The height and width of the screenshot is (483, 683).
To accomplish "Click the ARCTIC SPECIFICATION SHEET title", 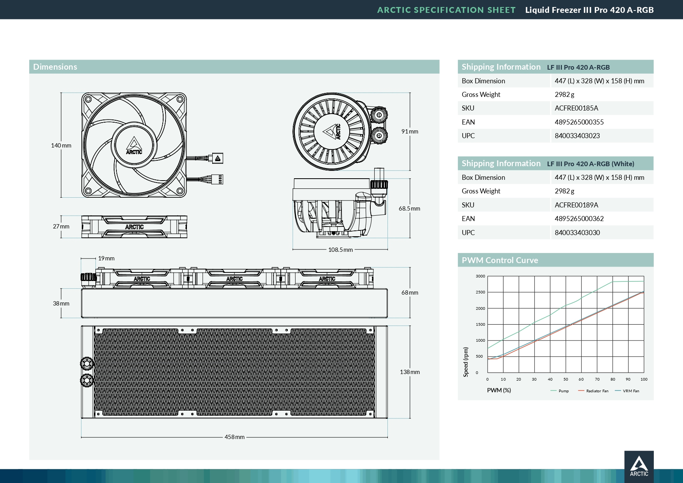I will point(446,10).
